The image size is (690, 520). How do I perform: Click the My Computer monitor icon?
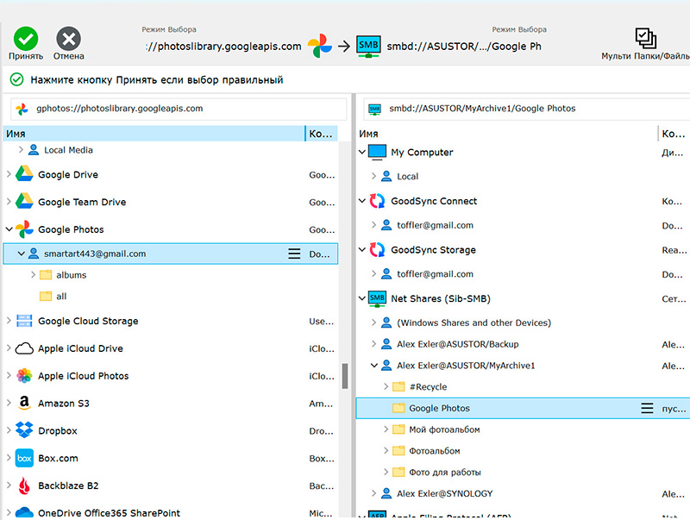click(377, 153)
